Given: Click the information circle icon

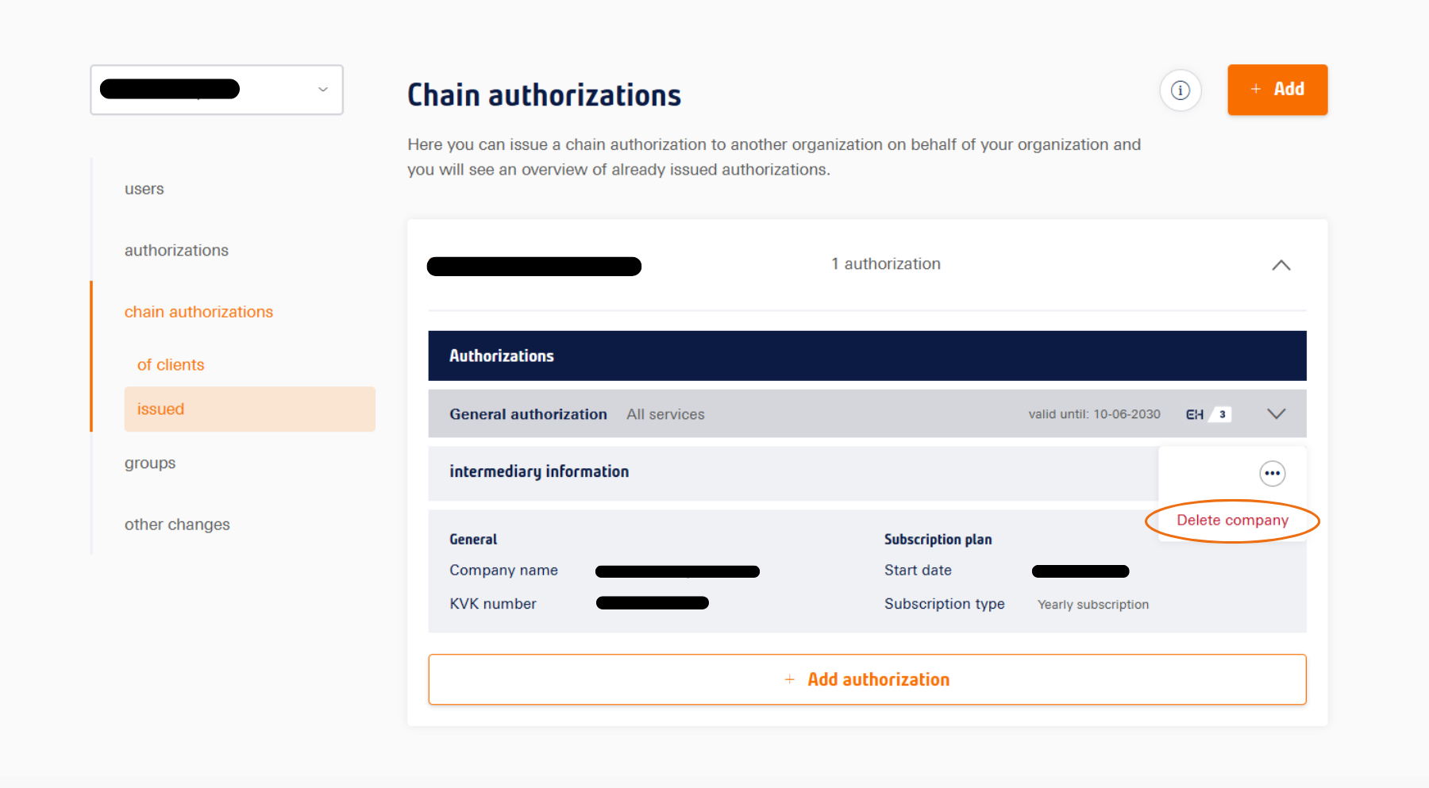Looking at the screenshot, I should 1180,90.
